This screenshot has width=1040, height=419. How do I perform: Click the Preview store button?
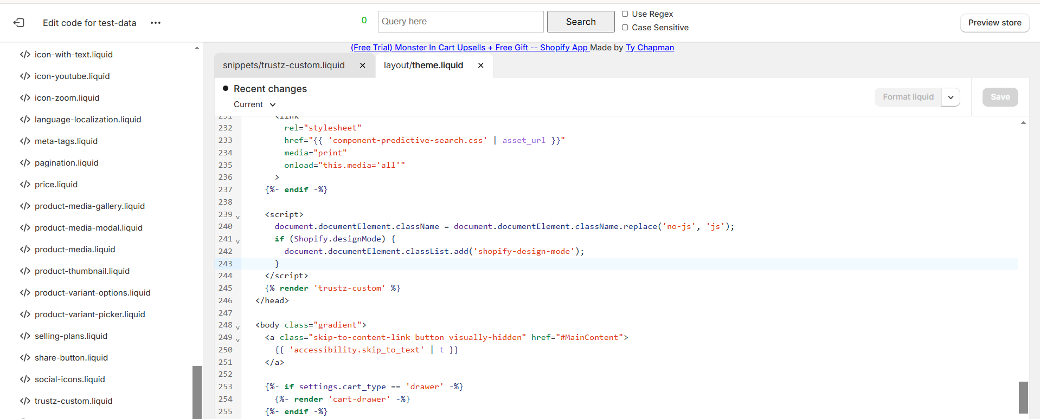[x=994, y=23]
